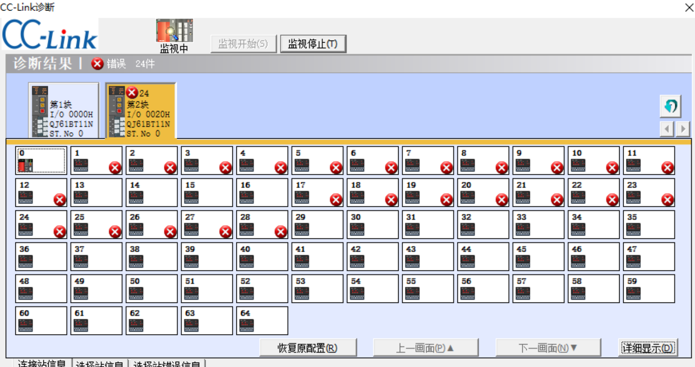Select station 64 module icon
The width and height of the screenshot is (695, 367).
click(247, 325)
